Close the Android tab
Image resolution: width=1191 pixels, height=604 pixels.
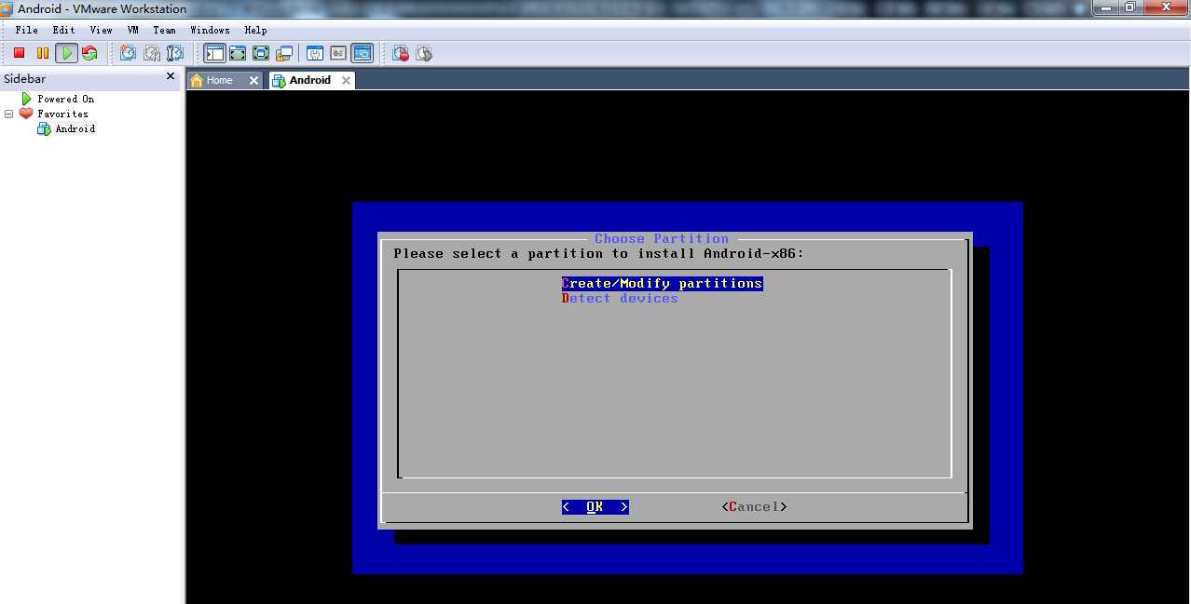pyautogui.click(x=346, y=80)
